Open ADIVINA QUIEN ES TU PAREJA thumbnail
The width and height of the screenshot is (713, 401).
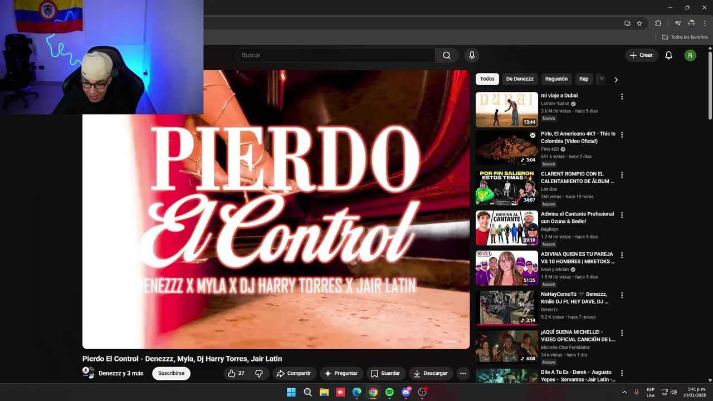point(506,268)
